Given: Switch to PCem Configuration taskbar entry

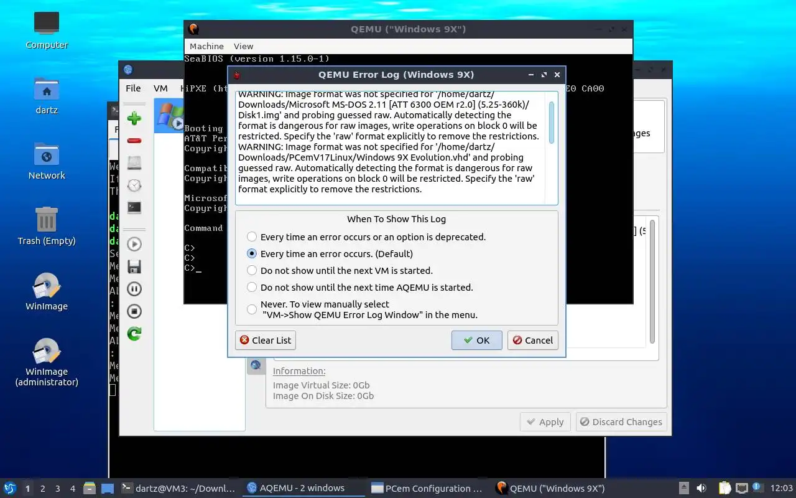Looking at the screenshot, I should 428,488.
